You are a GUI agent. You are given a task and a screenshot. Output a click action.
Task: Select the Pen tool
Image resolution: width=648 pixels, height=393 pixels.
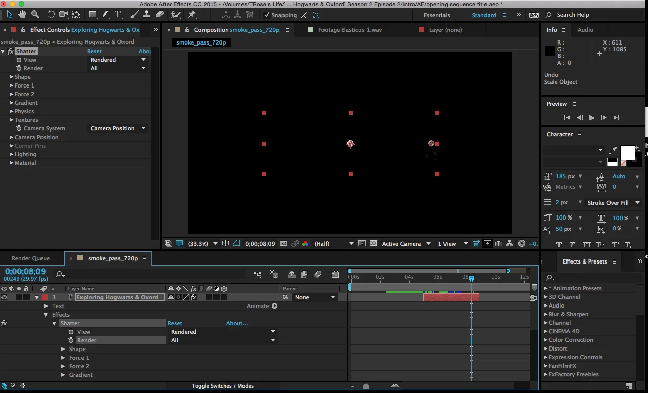click(106, 14)
